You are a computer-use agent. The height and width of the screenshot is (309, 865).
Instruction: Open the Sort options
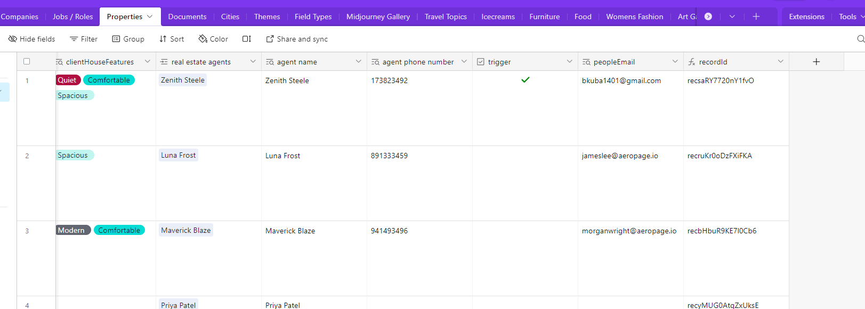click(171, 39)
